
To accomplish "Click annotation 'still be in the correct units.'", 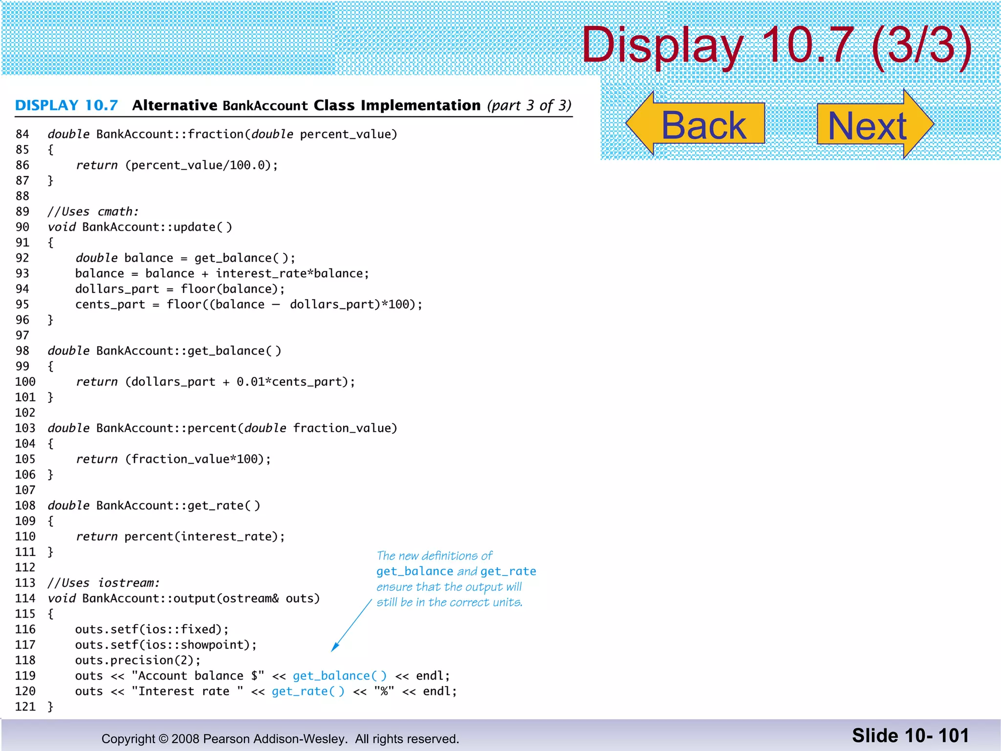I will point(450,602).
